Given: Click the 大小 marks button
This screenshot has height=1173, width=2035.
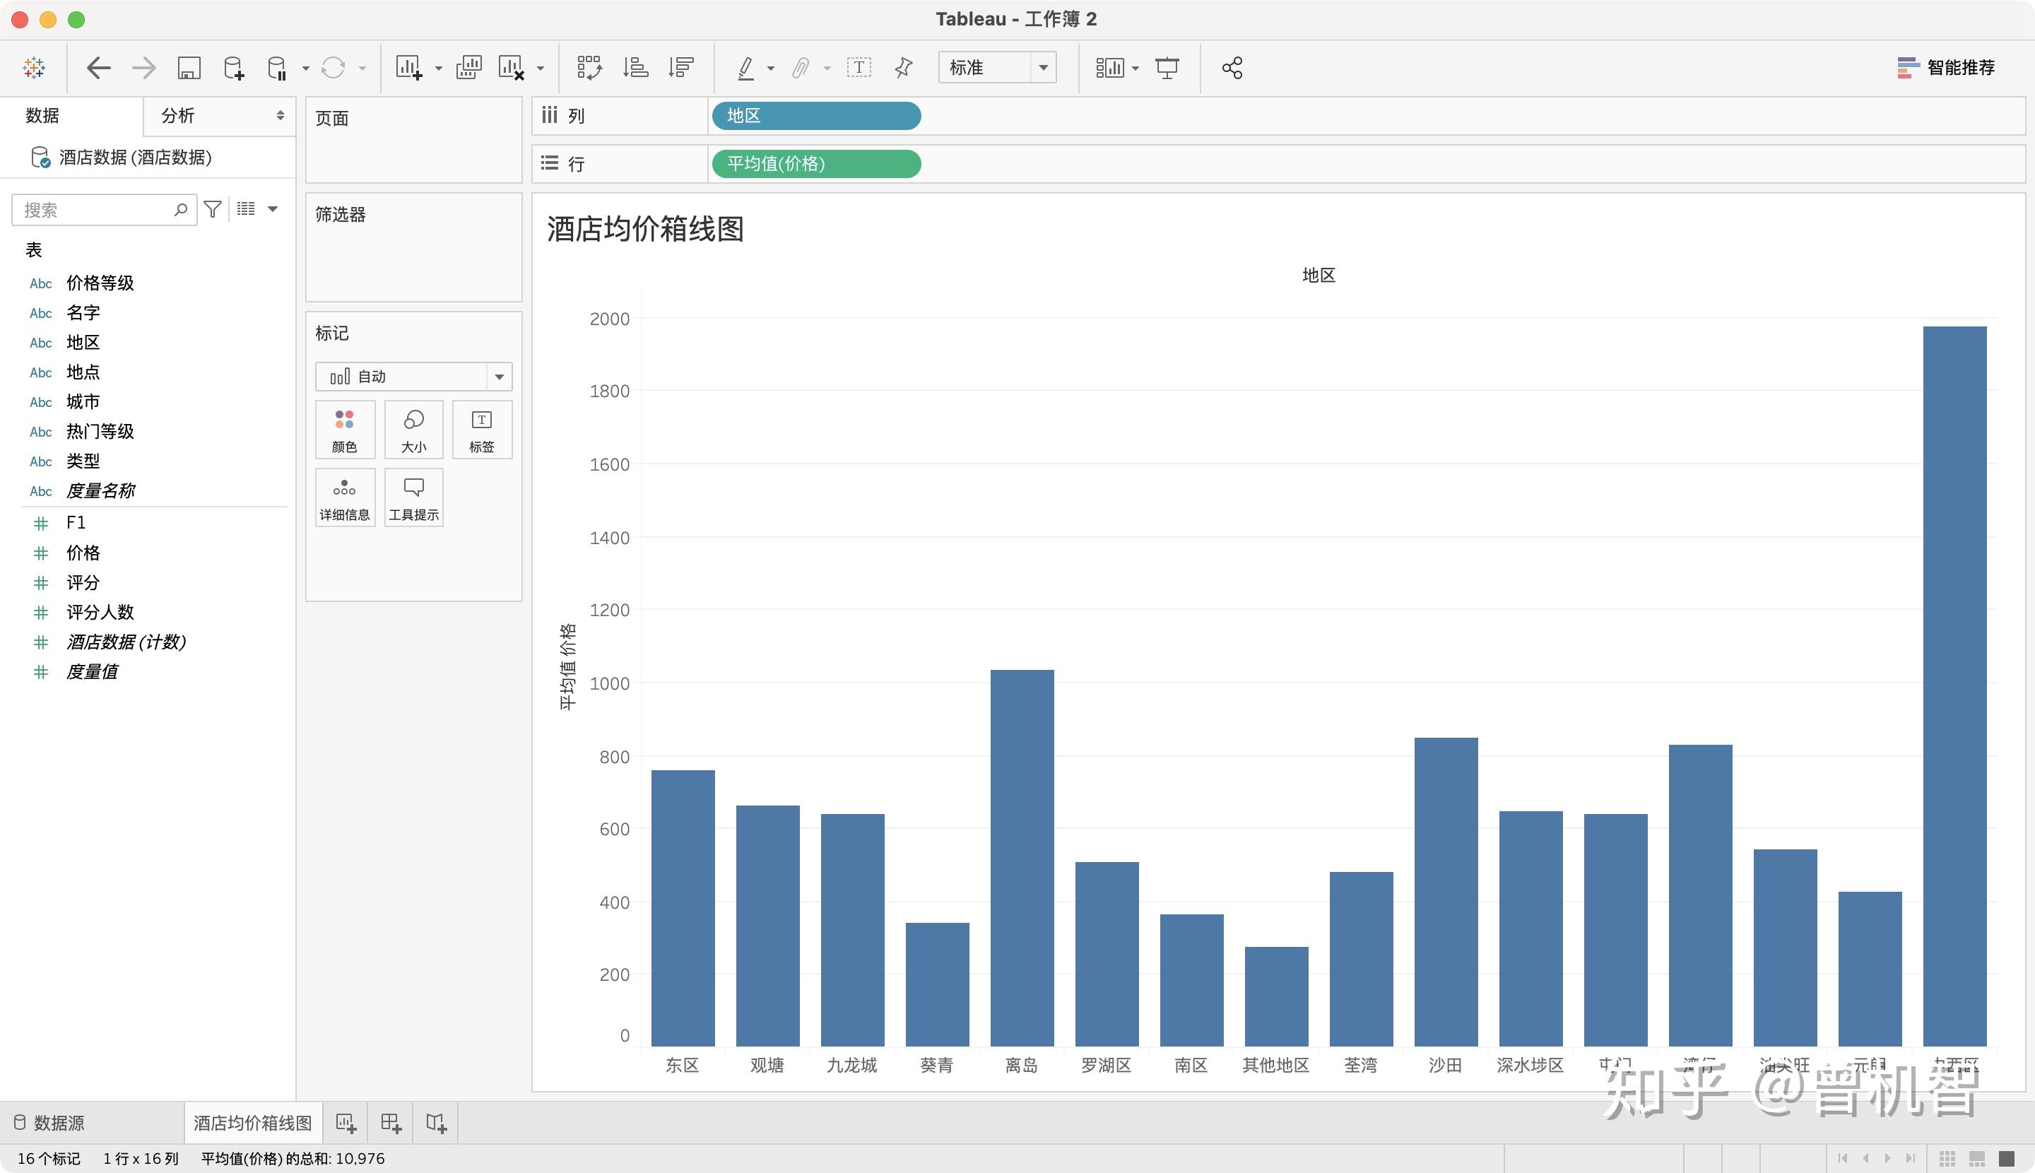Looking at the screenshot, I should tap(414, 430).
